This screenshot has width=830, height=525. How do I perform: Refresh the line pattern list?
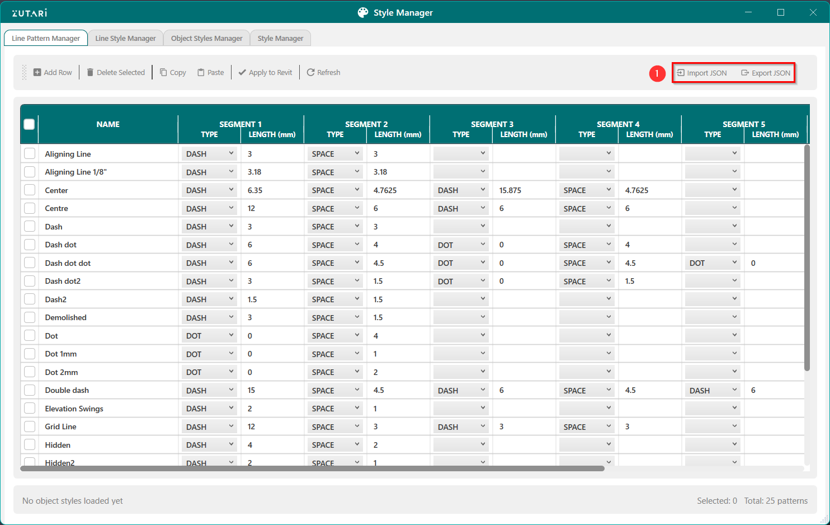pos(323,73)
